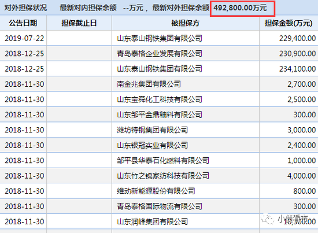Click the 公告日期 column header
The image size is (318, 233).
23,23
